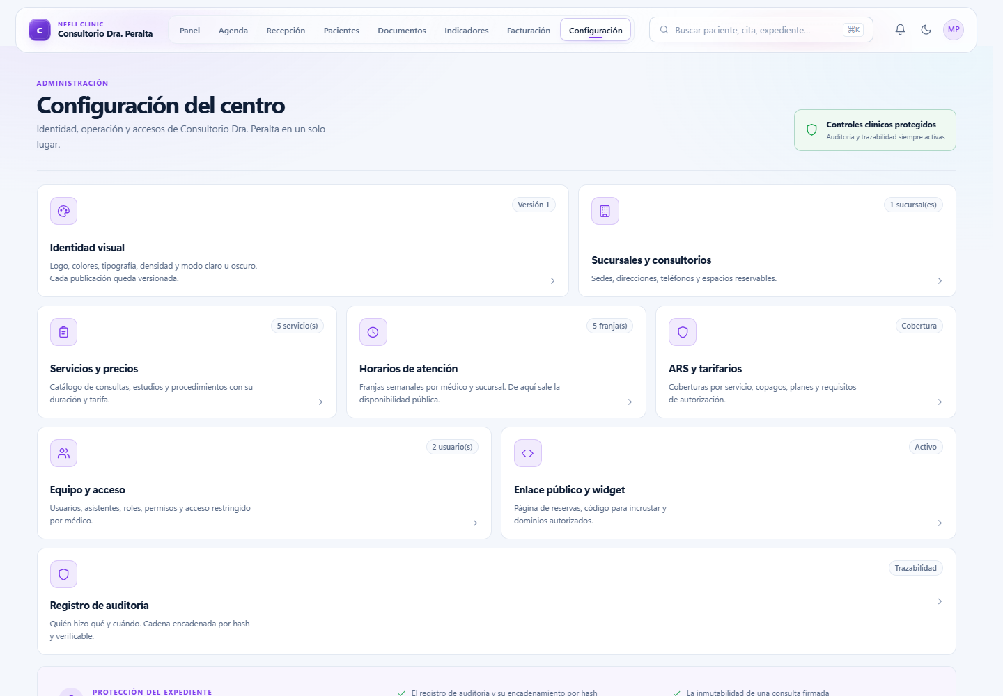Click the Cobertura badge
This screenshot has height=696, width=1003.
click(919, 326)
